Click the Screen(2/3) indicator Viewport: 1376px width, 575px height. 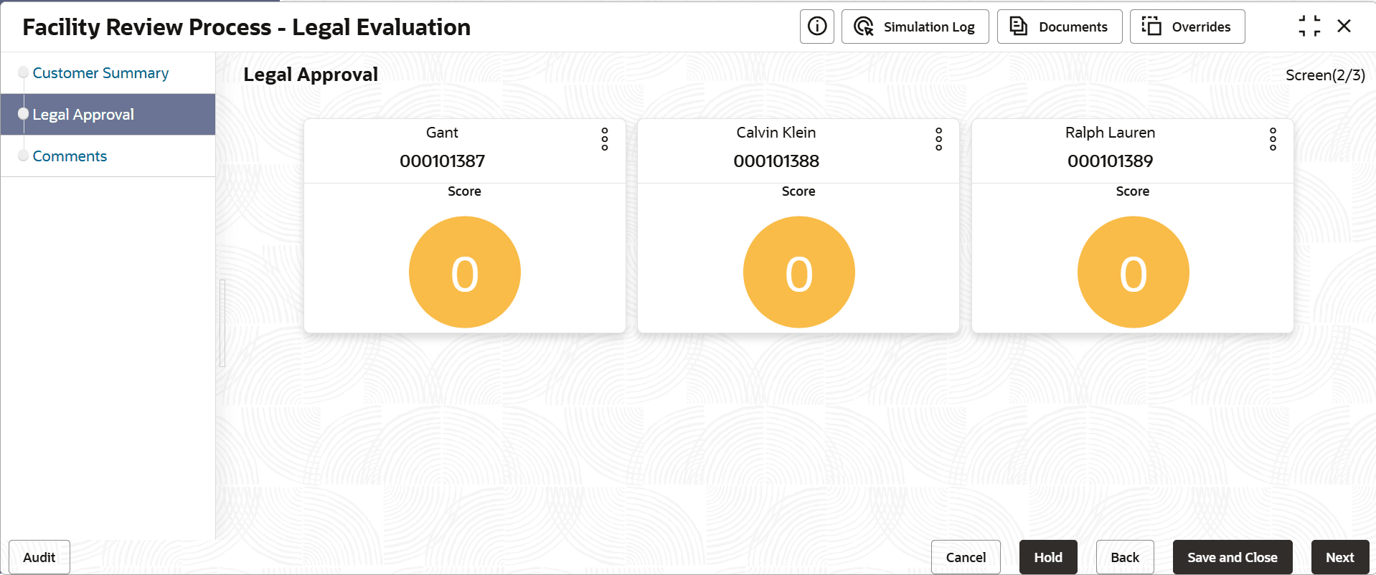click(1325, 75)
